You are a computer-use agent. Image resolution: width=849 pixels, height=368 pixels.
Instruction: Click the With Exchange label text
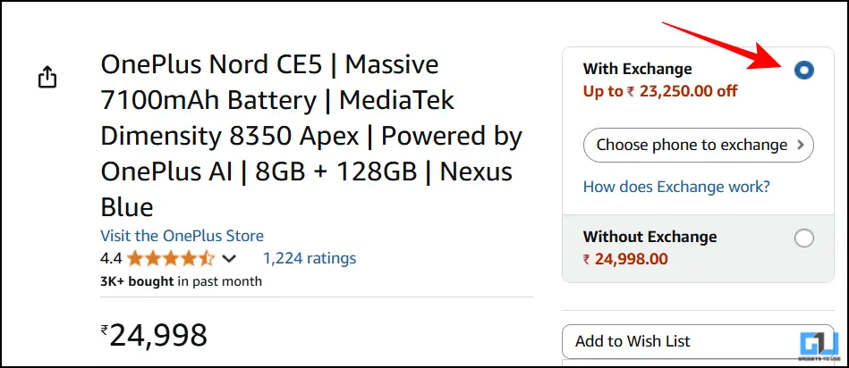click(x=637, y=69)
